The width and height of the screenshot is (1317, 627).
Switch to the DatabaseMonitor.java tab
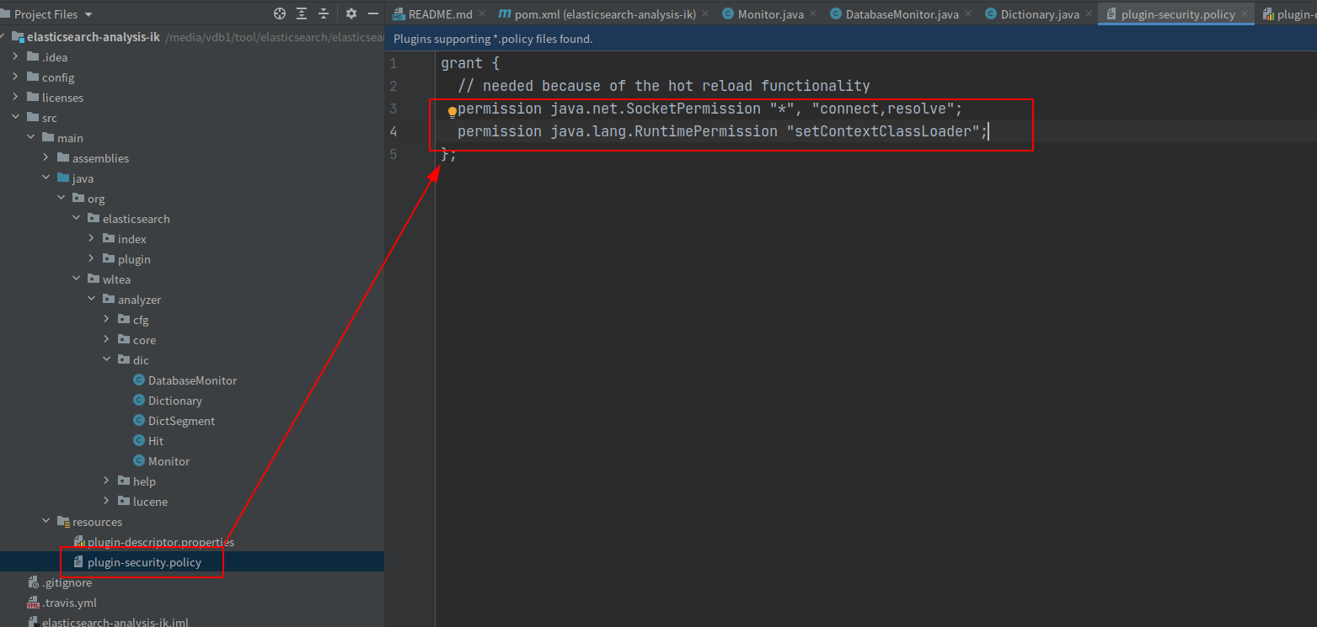coord(902,14)
